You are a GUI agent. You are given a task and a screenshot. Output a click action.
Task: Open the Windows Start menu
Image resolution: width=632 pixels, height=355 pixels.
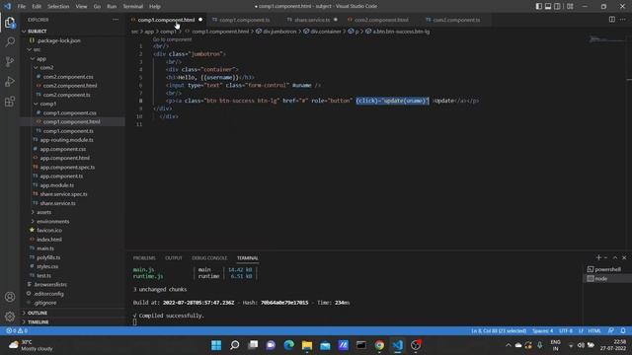click(216, 345)
